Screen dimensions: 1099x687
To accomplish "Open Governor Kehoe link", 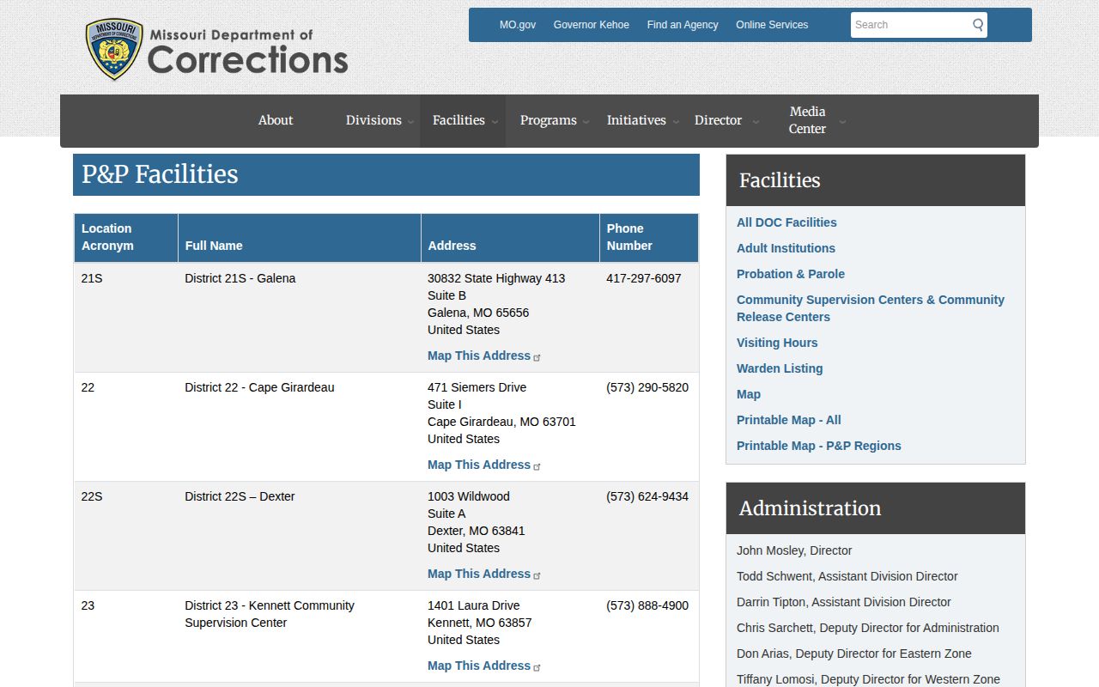I will point(592,25).
